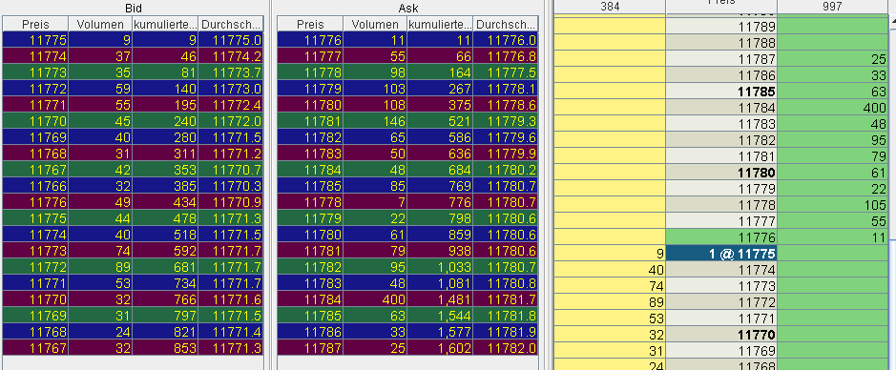Click Ask average price cell 11782.0
The image size is (896, 370).
pyautogui.click(x=506, y=347)
